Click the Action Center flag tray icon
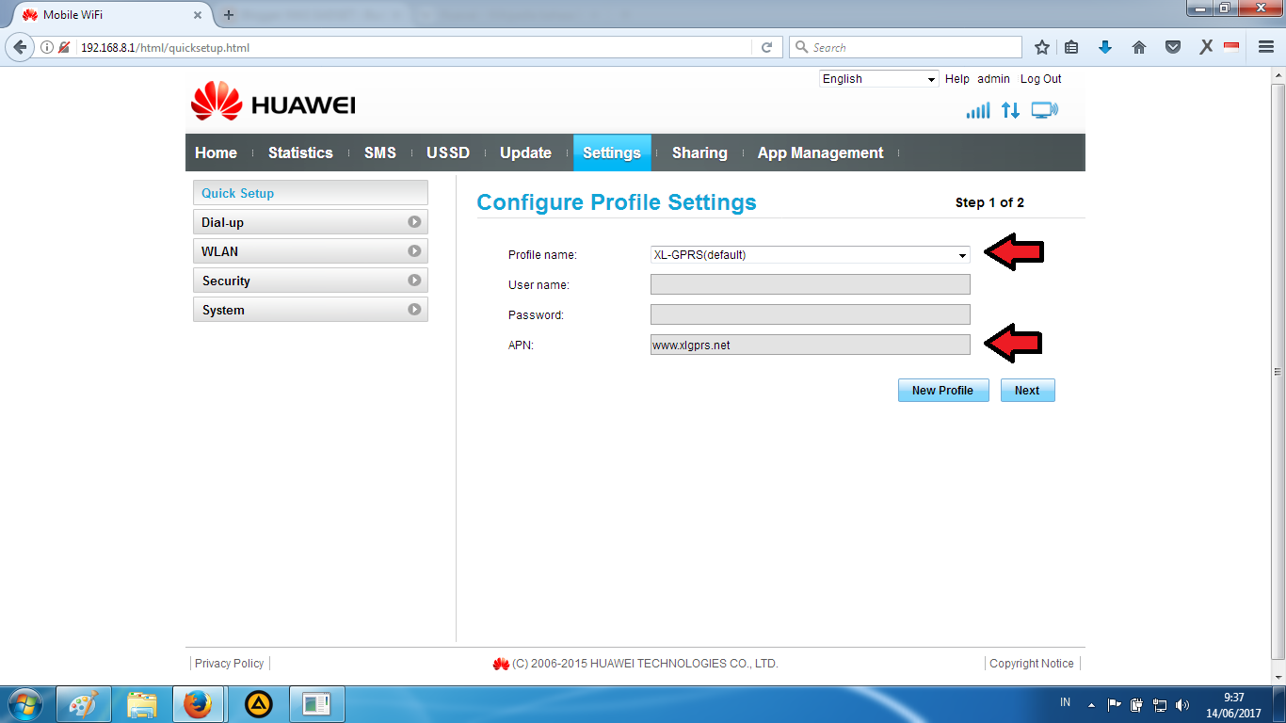This screenshot has width=1286, height=723. [1114, 704]
